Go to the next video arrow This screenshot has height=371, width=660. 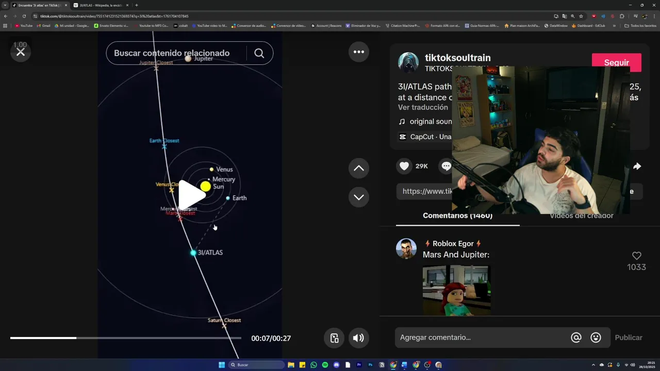click(x=359, y=197)
